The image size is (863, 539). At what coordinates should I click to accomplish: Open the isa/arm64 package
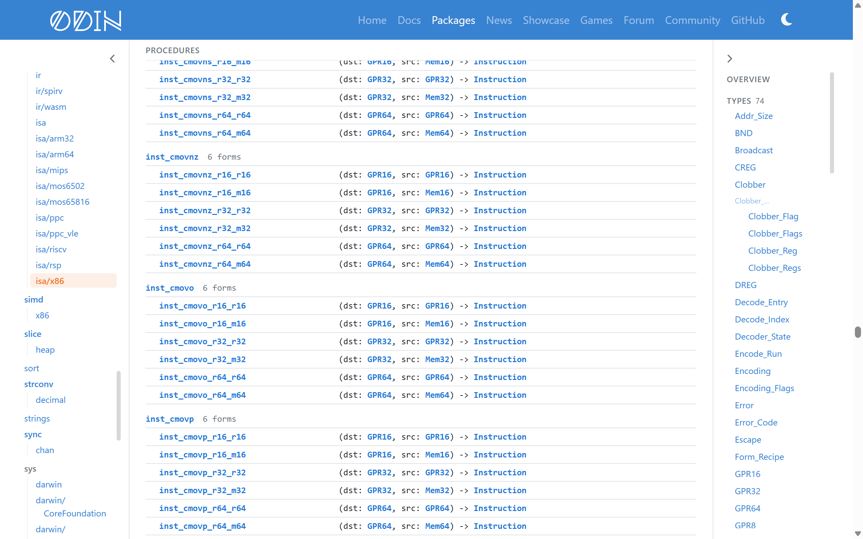tap(55, 154)
